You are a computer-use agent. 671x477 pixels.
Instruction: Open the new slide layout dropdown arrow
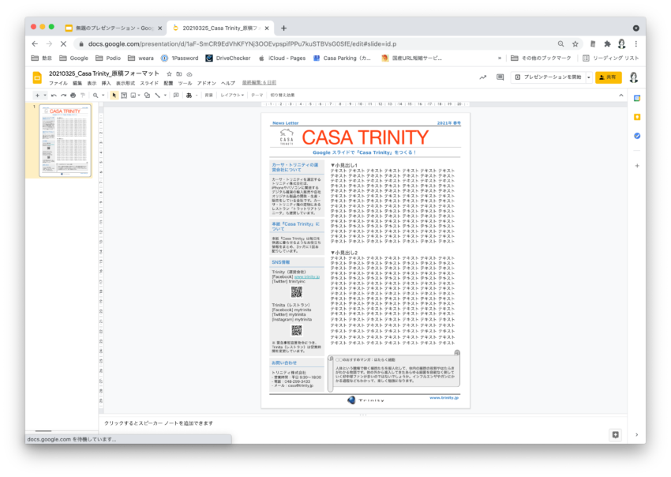[x=45, y=95]
